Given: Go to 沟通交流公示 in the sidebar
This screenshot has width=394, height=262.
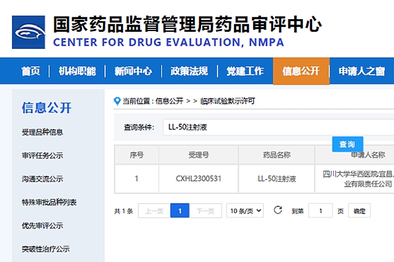Looking at the screenshot, I should click(42, 179).
